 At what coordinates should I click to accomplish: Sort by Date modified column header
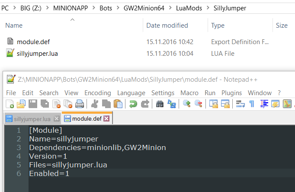(167, 26)
